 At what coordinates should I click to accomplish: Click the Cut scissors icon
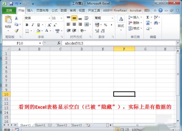tap(16, 18)
